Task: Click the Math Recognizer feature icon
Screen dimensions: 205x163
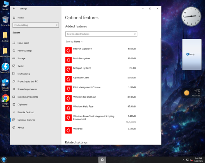Action: 68,60
